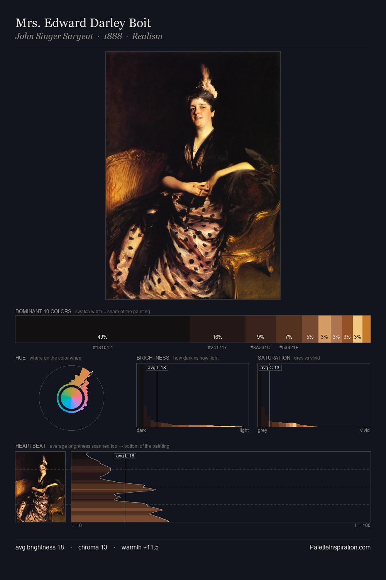Click the year 1888

(x=113, y=36)
